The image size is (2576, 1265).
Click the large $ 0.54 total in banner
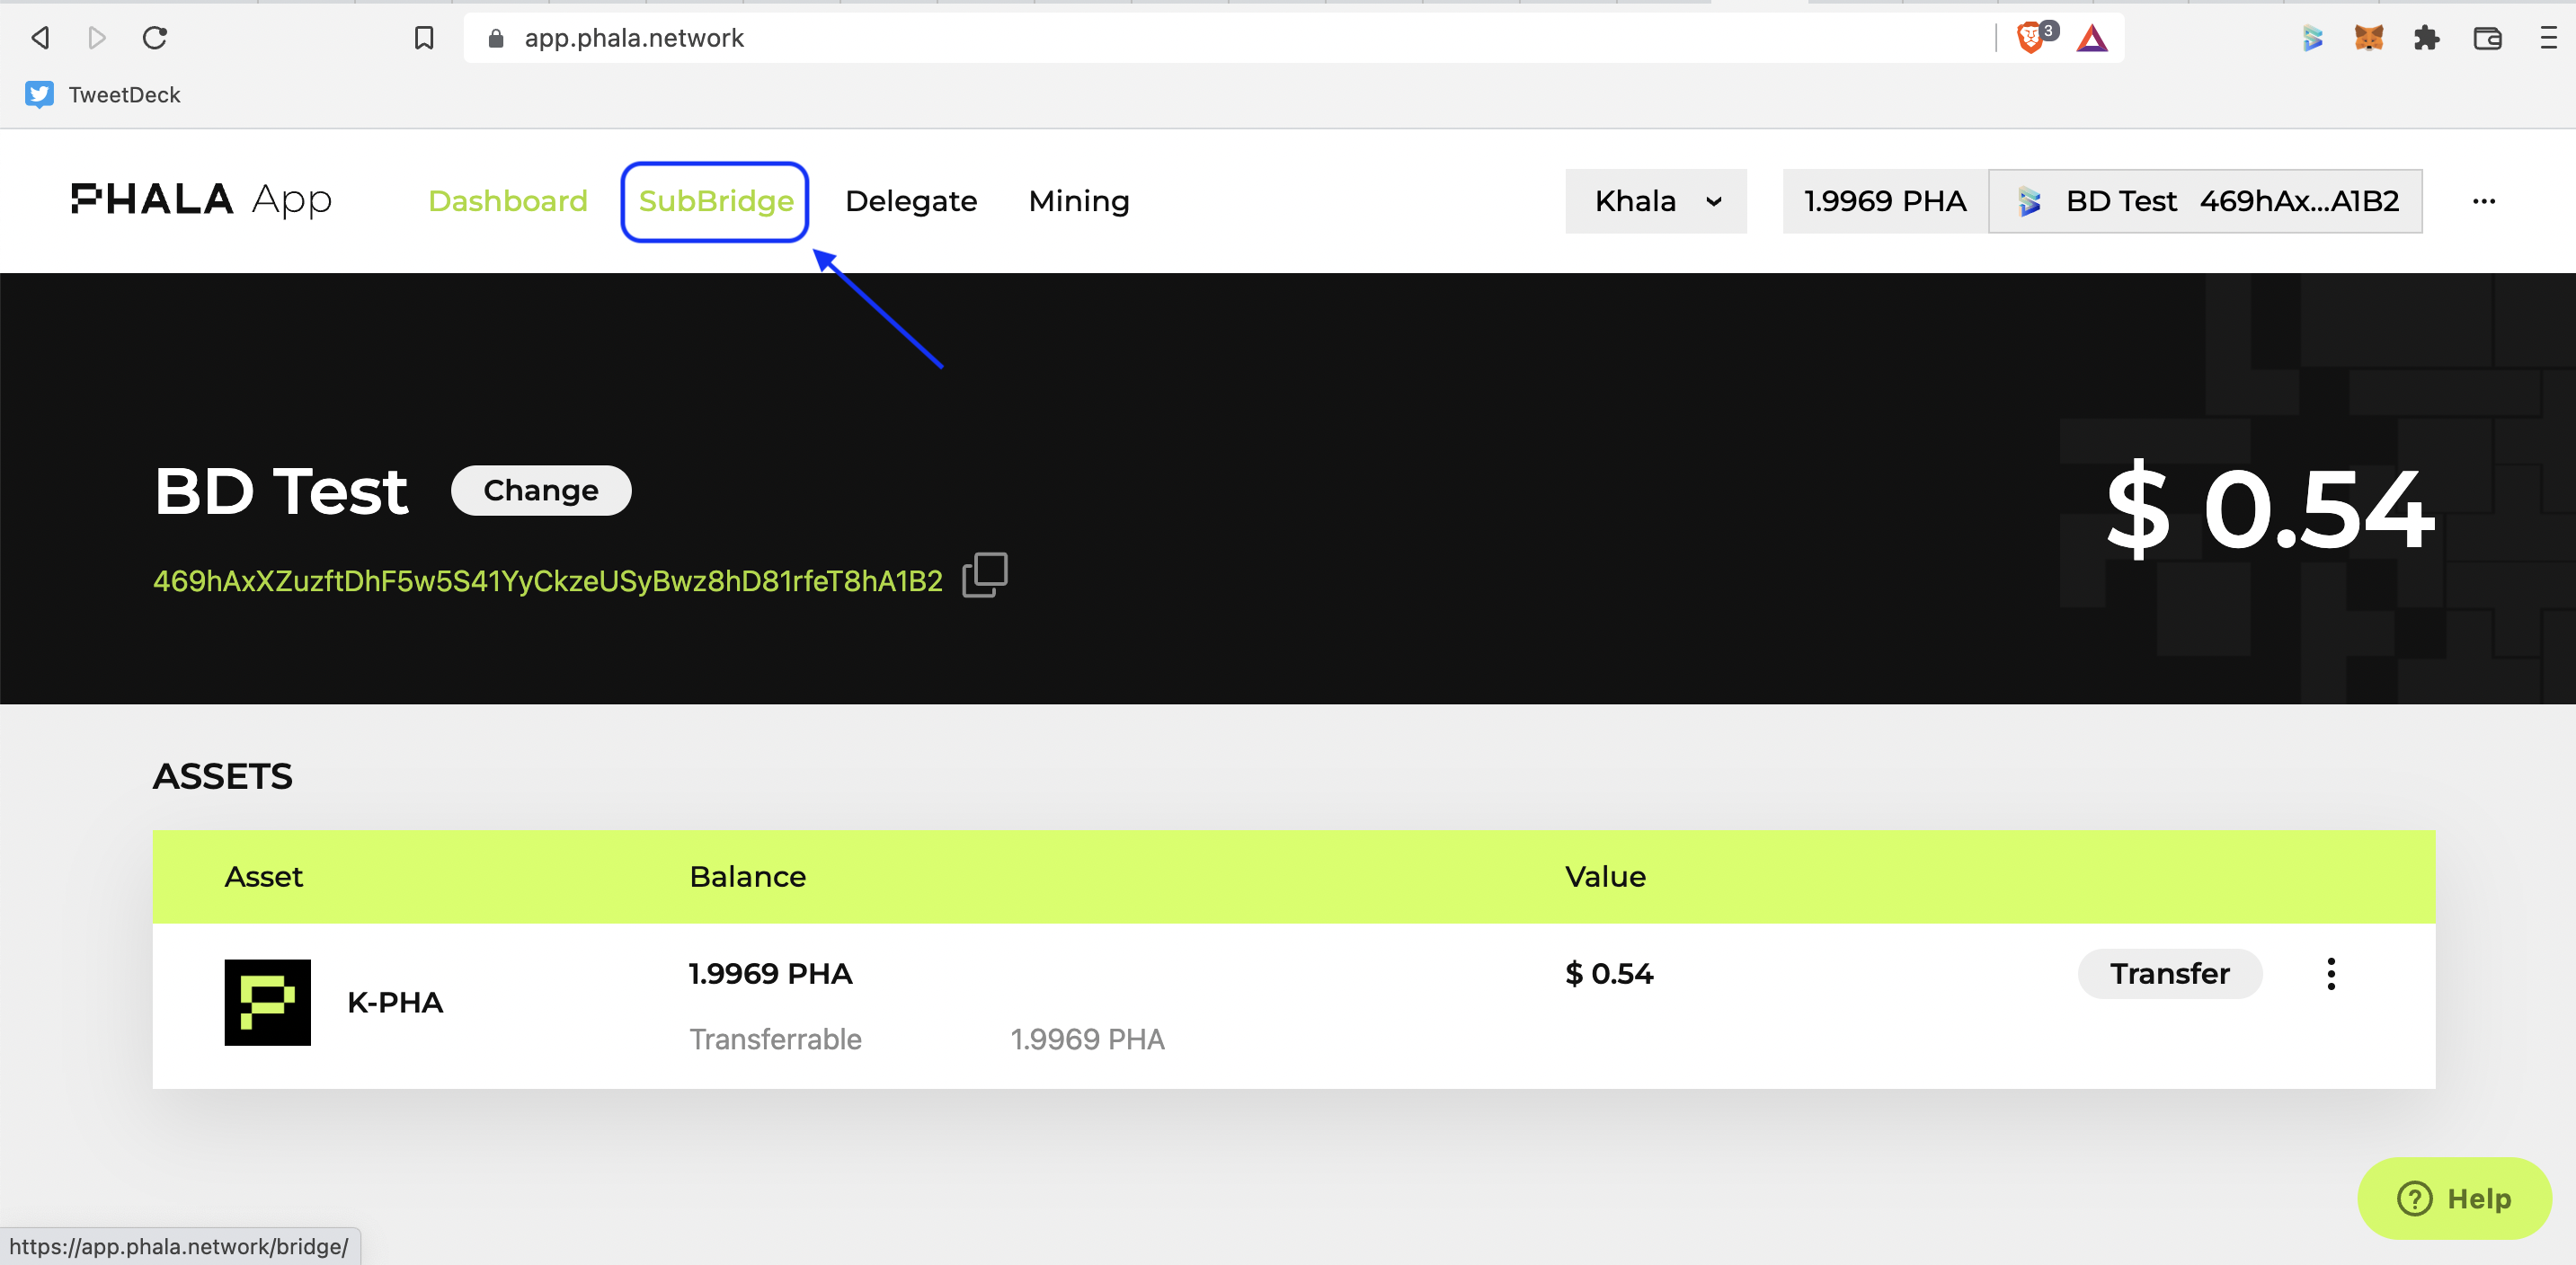[2270, 509]
